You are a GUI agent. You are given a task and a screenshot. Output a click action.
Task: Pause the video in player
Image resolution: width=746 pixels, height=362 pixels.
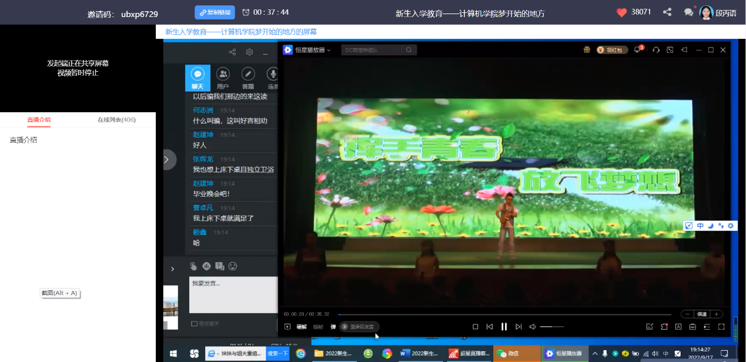(504, 327)
